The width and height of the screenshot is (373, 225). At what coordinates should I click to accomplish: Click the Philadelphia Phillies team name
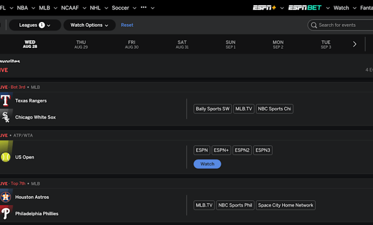[37, 214]
